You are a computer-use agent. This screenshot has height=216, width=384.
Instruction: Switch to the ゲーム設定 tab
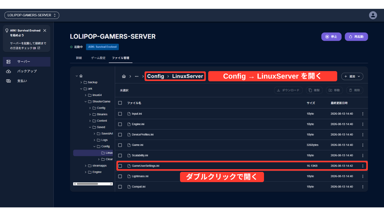98,58
